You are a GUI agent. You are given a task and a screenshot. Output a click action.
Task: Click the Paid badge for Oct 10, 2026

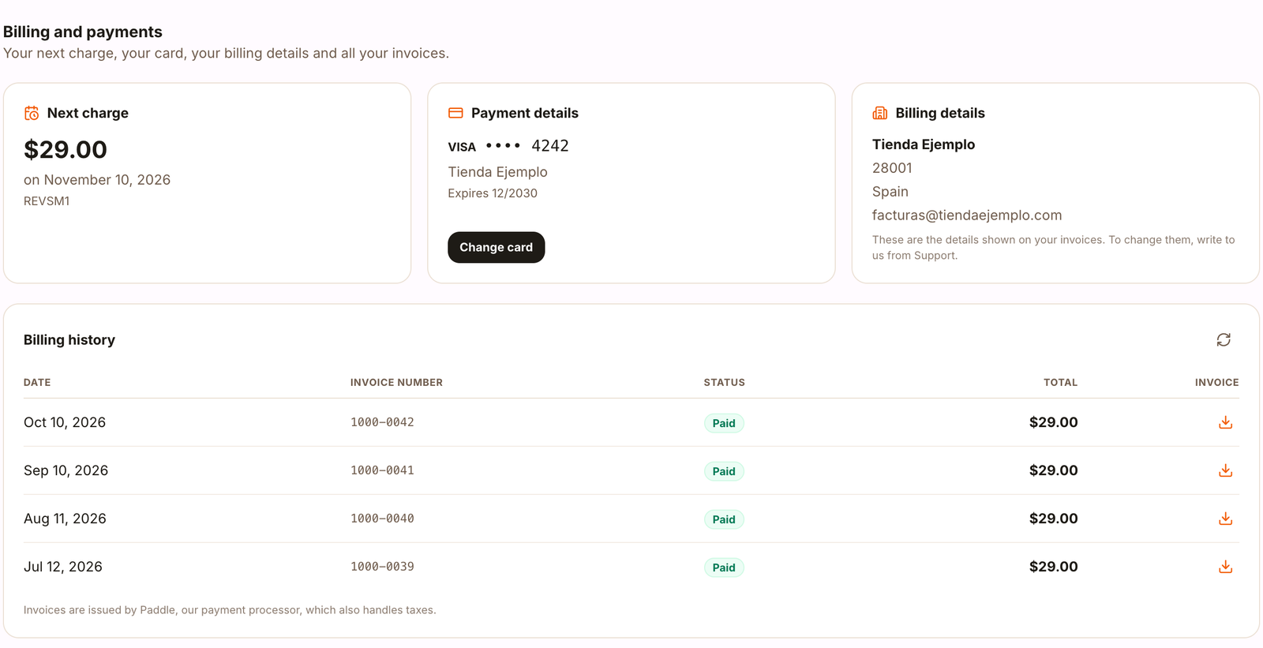[724, 423]
